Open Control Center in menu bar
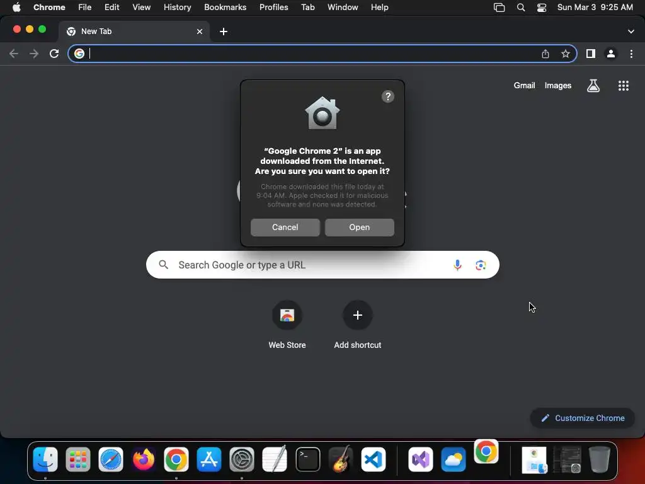645x484 pixels. [542, 8]
